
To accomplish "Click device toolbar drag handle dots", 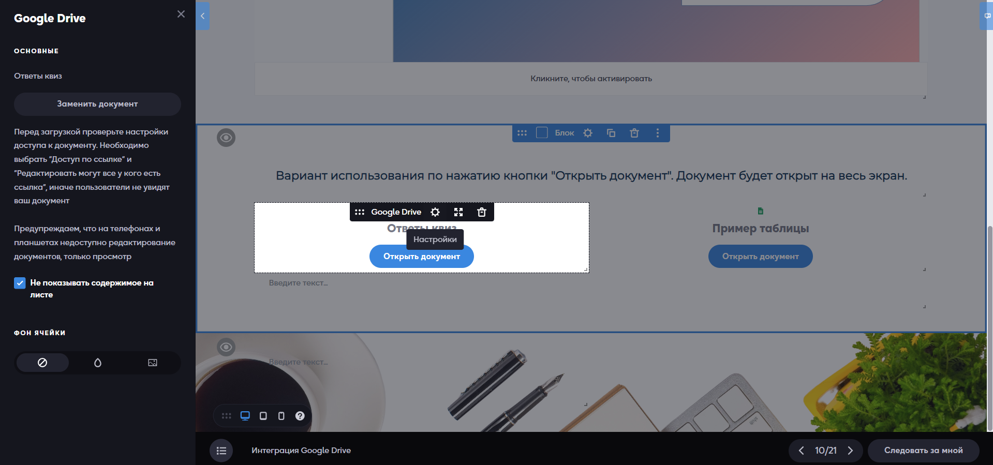I will tap(226, 416).
